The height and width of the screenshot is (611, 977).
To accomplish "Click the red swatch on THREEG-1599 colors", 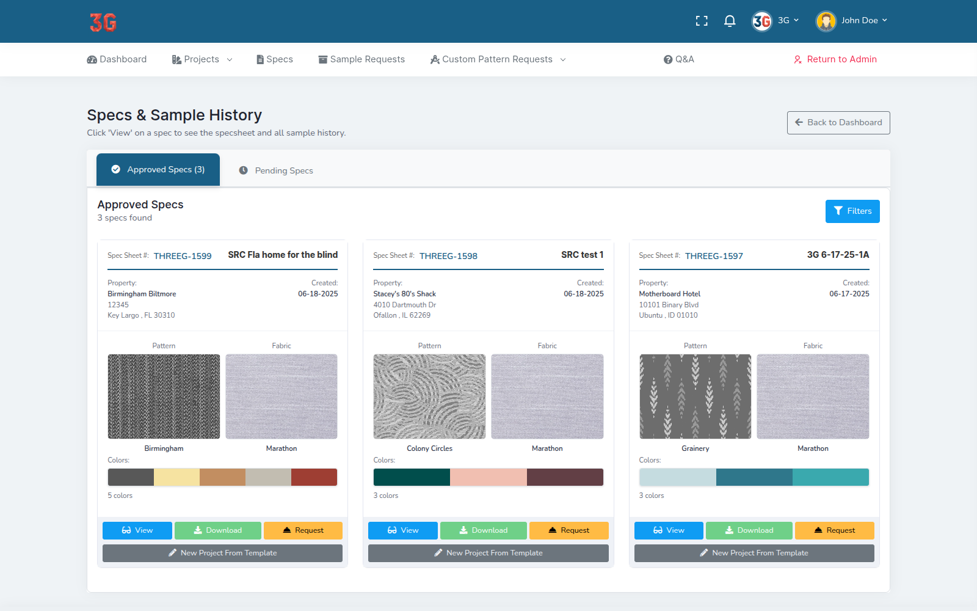I will 314,477.
